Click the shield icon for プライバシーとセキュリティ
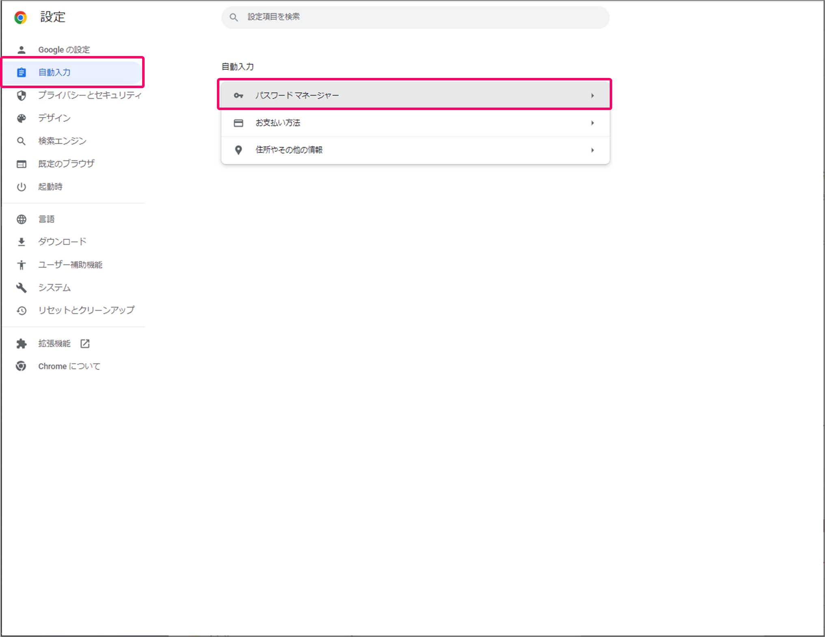 [22, 95]
